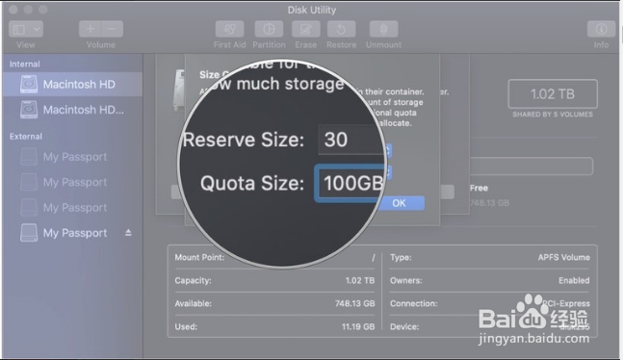This screenshot has width=623, height=360.
Task: Show the Info panel
Action: [601, 29]
